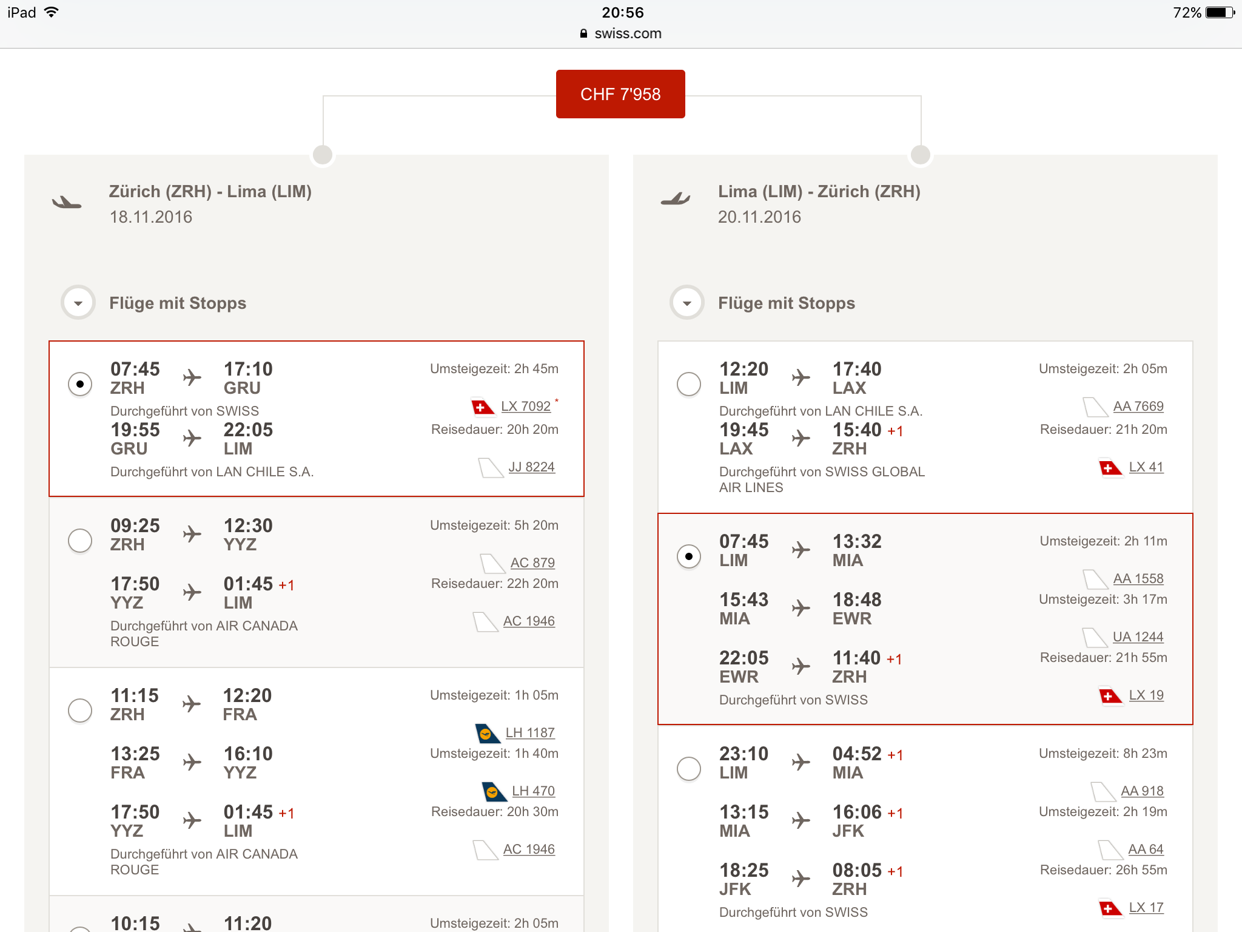Click the SWISS logo beside LX 19
This screenshot has width=1242, height=932.
[x=1110, y=696]
